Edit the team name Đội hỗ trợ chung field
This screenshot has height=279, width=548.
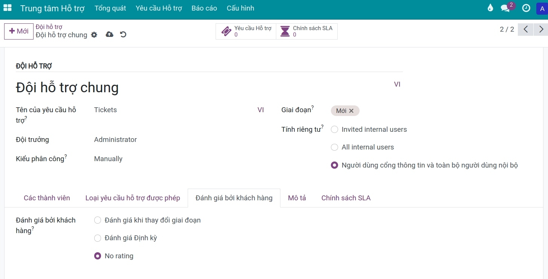click(203, 87)
